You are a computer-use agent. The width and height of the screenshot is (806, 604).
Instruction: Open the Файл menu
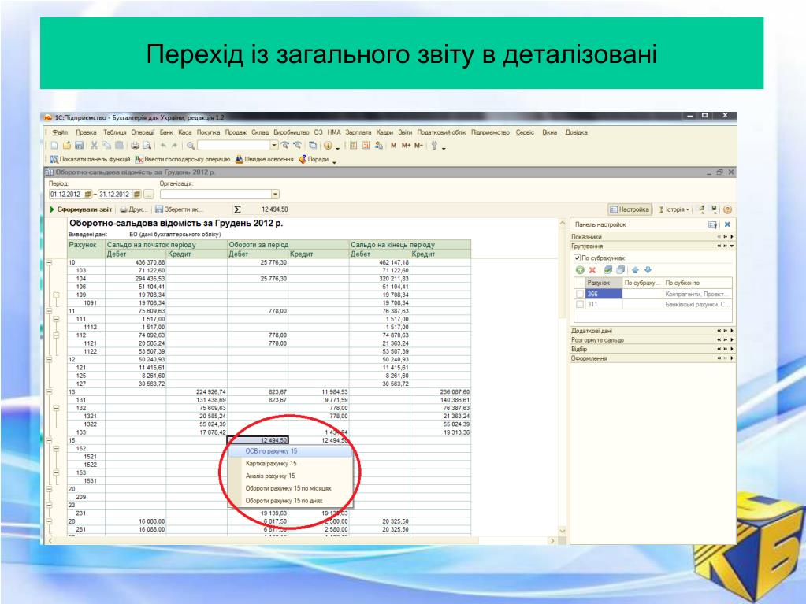coord(60,132)
